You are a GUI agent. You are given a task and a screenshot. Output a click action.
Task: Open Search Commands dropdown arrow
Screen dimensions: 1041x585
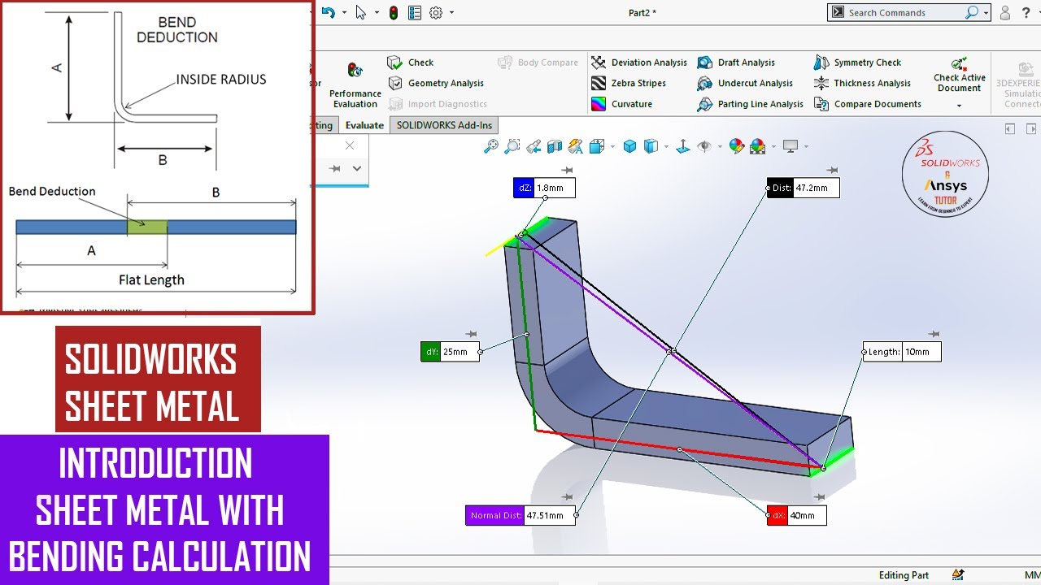tap(986, 12)
